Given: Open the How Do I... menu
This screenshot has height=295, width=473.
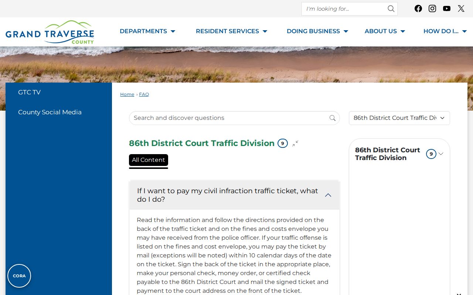Looking at the screenshot, I should 445,31.
